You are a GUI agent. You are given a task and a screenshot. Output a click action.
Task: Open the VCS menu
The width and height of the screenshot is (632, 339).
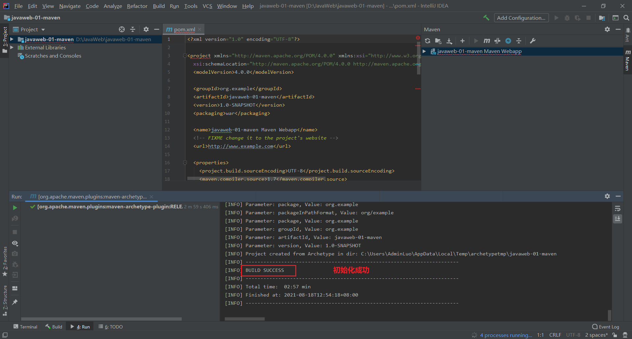tap(207, 6)
